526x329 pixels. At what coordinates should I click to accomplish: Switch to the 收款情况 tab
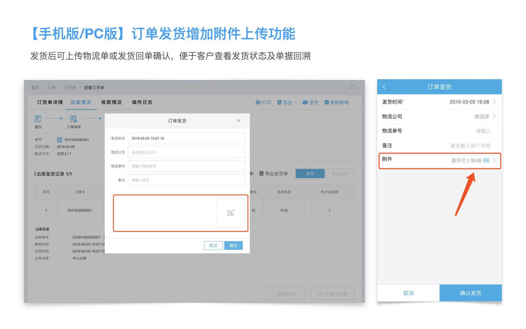111,102
